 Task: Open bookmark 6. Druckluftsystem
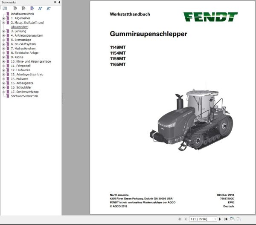pyautogui.click(x=23, y=44)
